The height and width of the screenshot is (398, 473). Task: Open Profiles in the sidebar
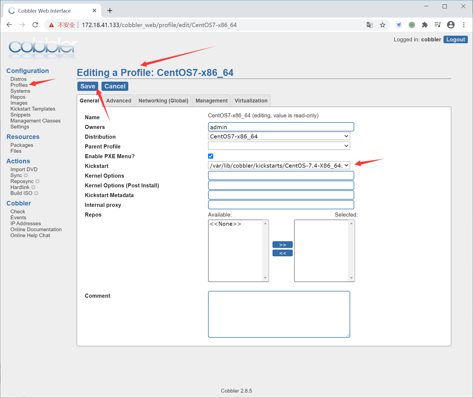tap(19, 85)
